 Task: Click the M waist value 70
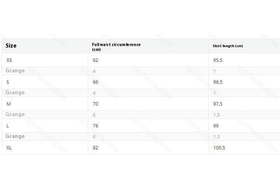(x=96, y=104)
